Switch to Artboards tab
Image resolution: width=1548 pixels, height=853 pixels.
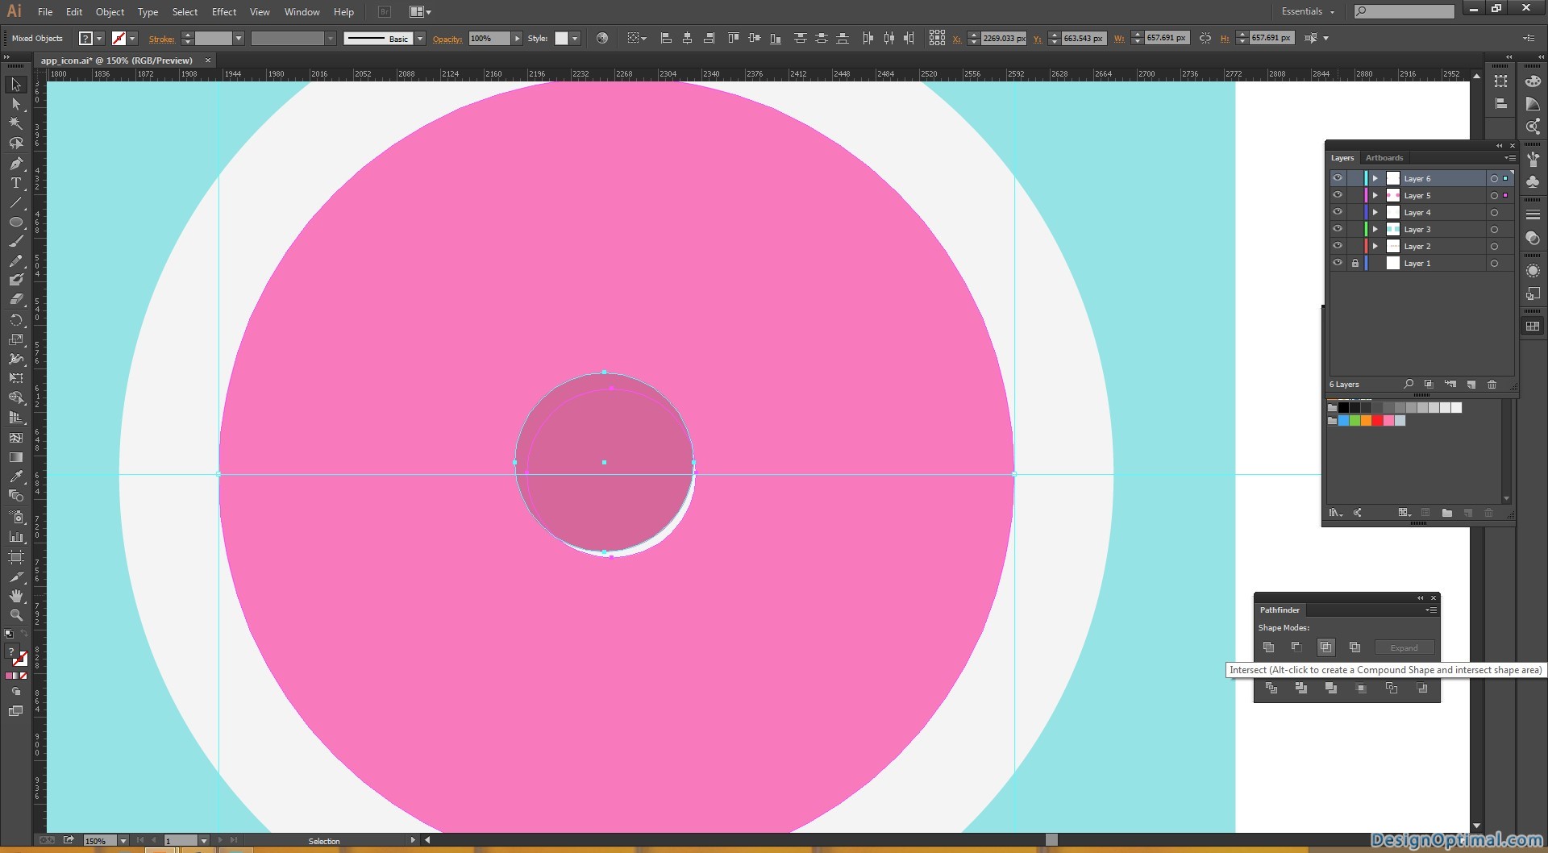(x=1384, y=157)
